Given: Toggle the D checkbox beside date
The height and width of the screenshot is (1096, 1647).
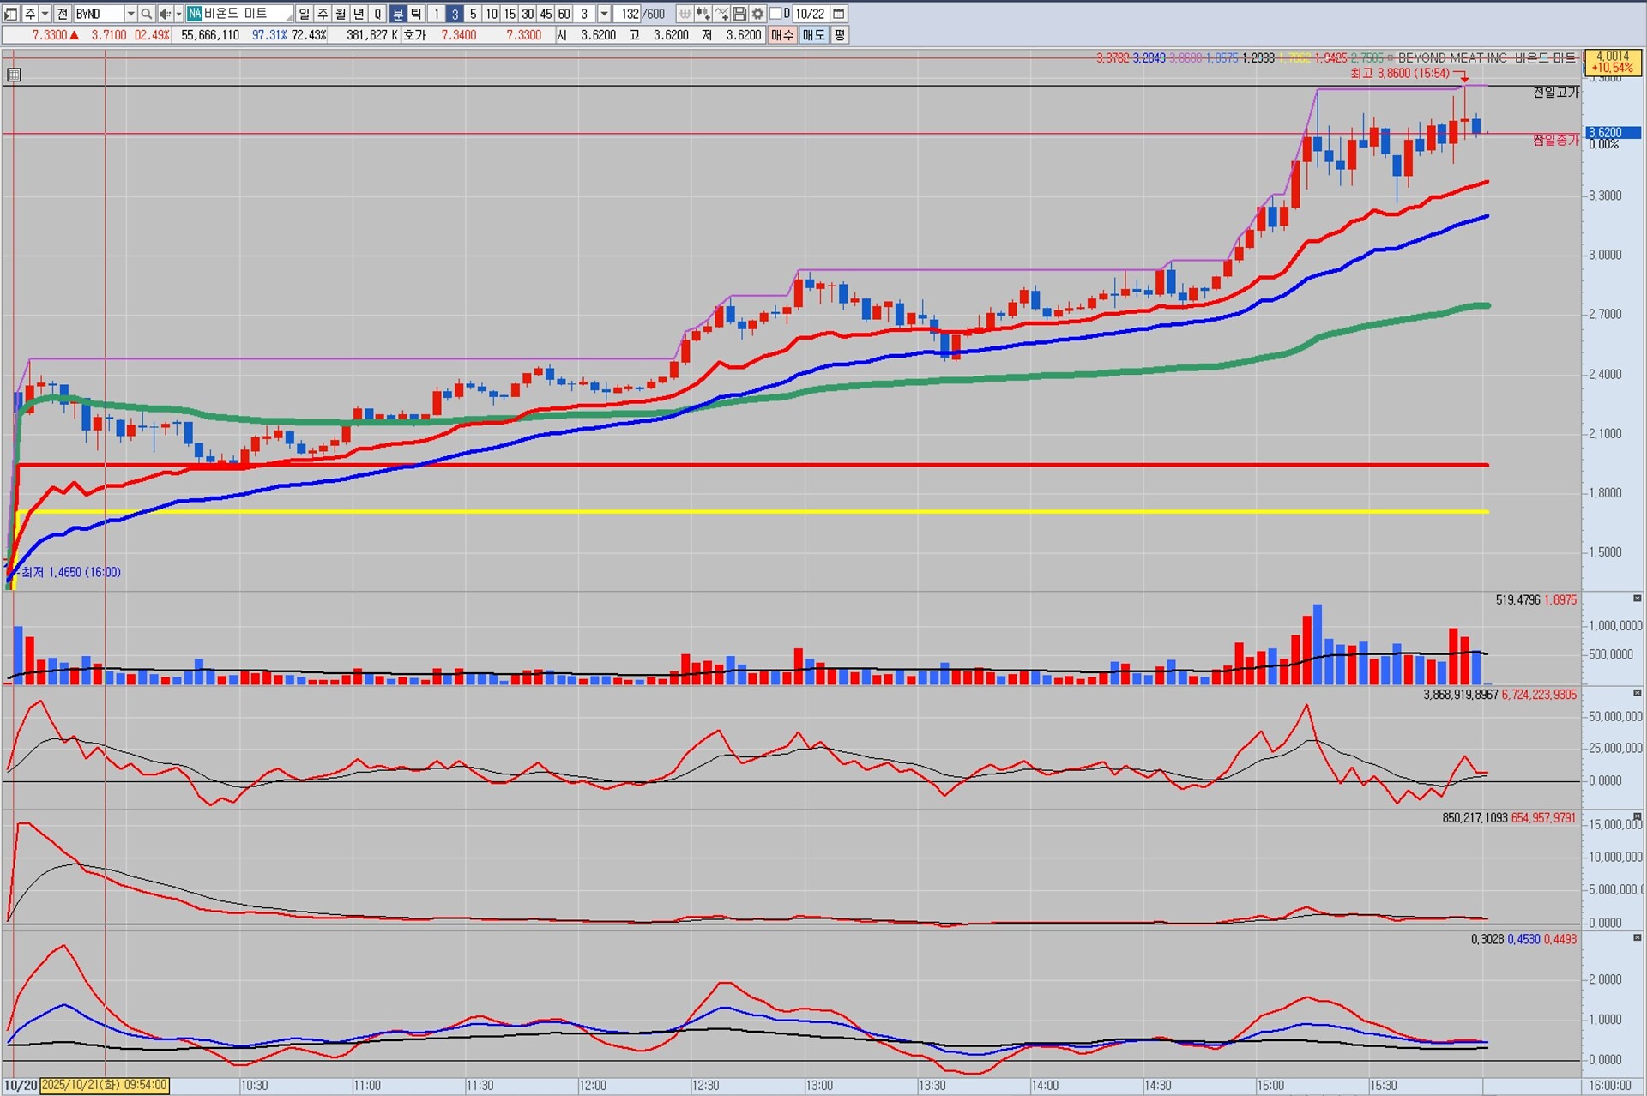Looking at the screenshot, I should pos(775,14).
